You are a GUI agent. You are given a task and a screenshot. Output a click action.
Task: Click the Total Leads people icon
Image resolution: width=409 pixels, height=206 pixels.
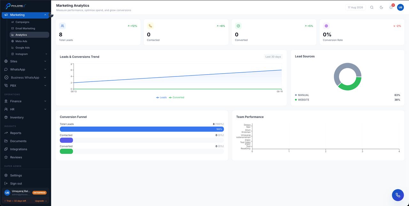[x=62, y=26]
